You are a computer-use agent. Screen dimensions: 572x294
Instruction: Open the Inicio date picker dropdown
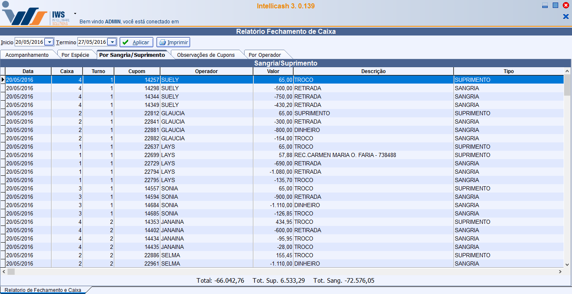tap(49, 42)
